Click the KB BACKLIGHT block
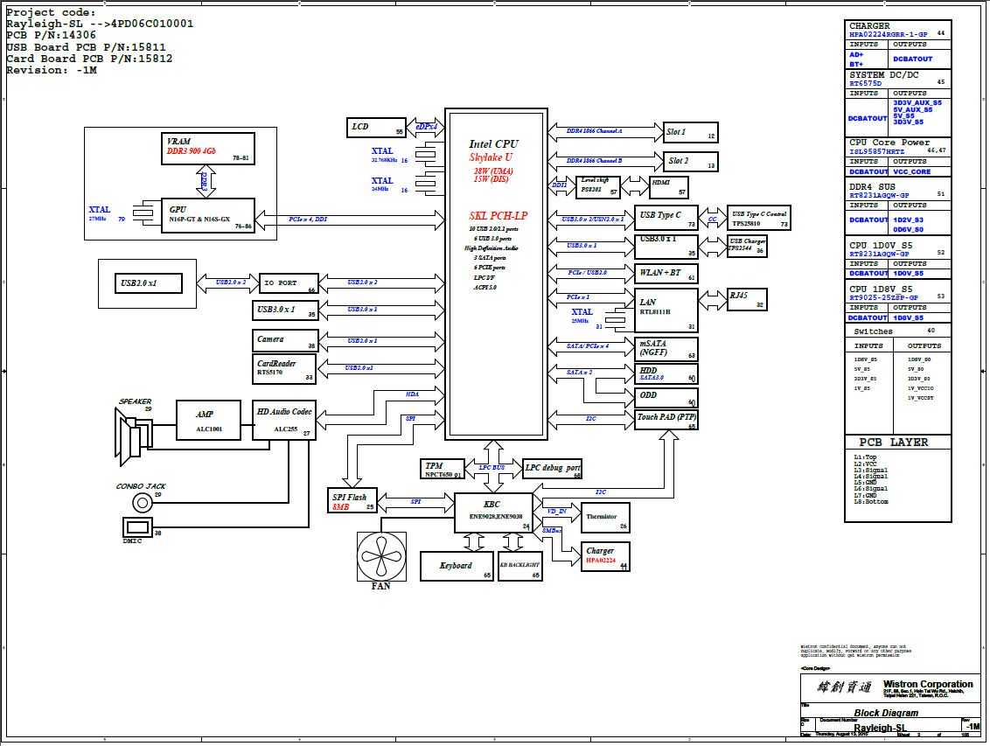The width and height of the screenshot is (990, 746). [520, 566]
